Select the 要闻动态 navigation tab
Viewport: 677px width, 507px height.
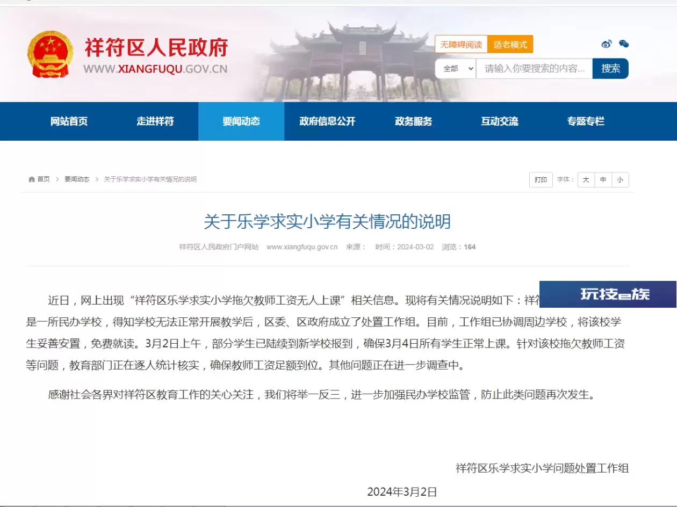tap(241, 121)
